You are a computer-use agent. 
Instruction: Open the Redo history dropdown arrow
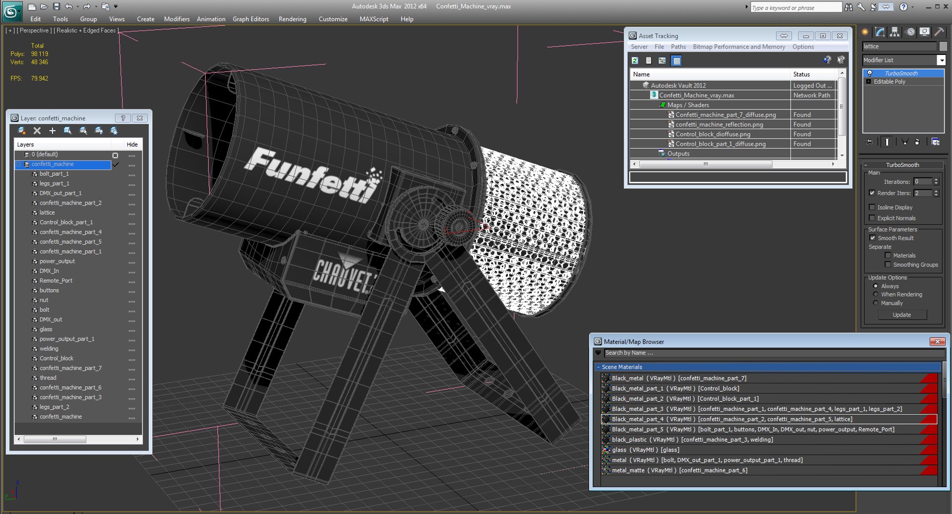coord(96,6)
